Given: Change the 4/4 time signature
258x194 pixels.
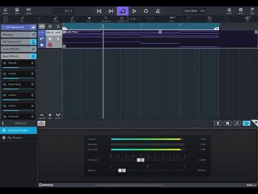Looking at the screenshot, I should (203, 11).
